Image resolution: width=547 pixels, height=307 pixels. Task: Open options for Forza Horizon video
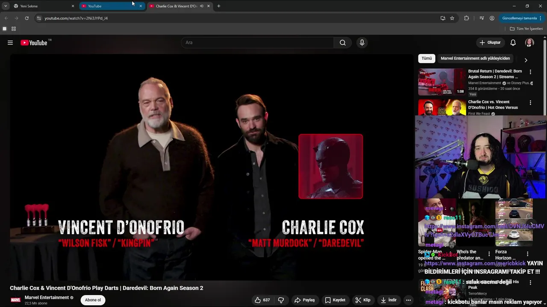(x=527, y=254)
